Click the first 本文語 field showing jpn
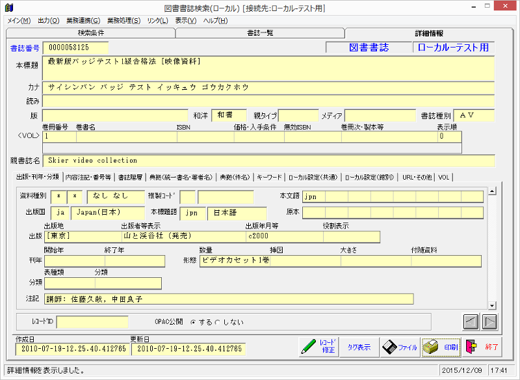Image resolution: width=520 pixels, height=380 pixels. [314, 197]
